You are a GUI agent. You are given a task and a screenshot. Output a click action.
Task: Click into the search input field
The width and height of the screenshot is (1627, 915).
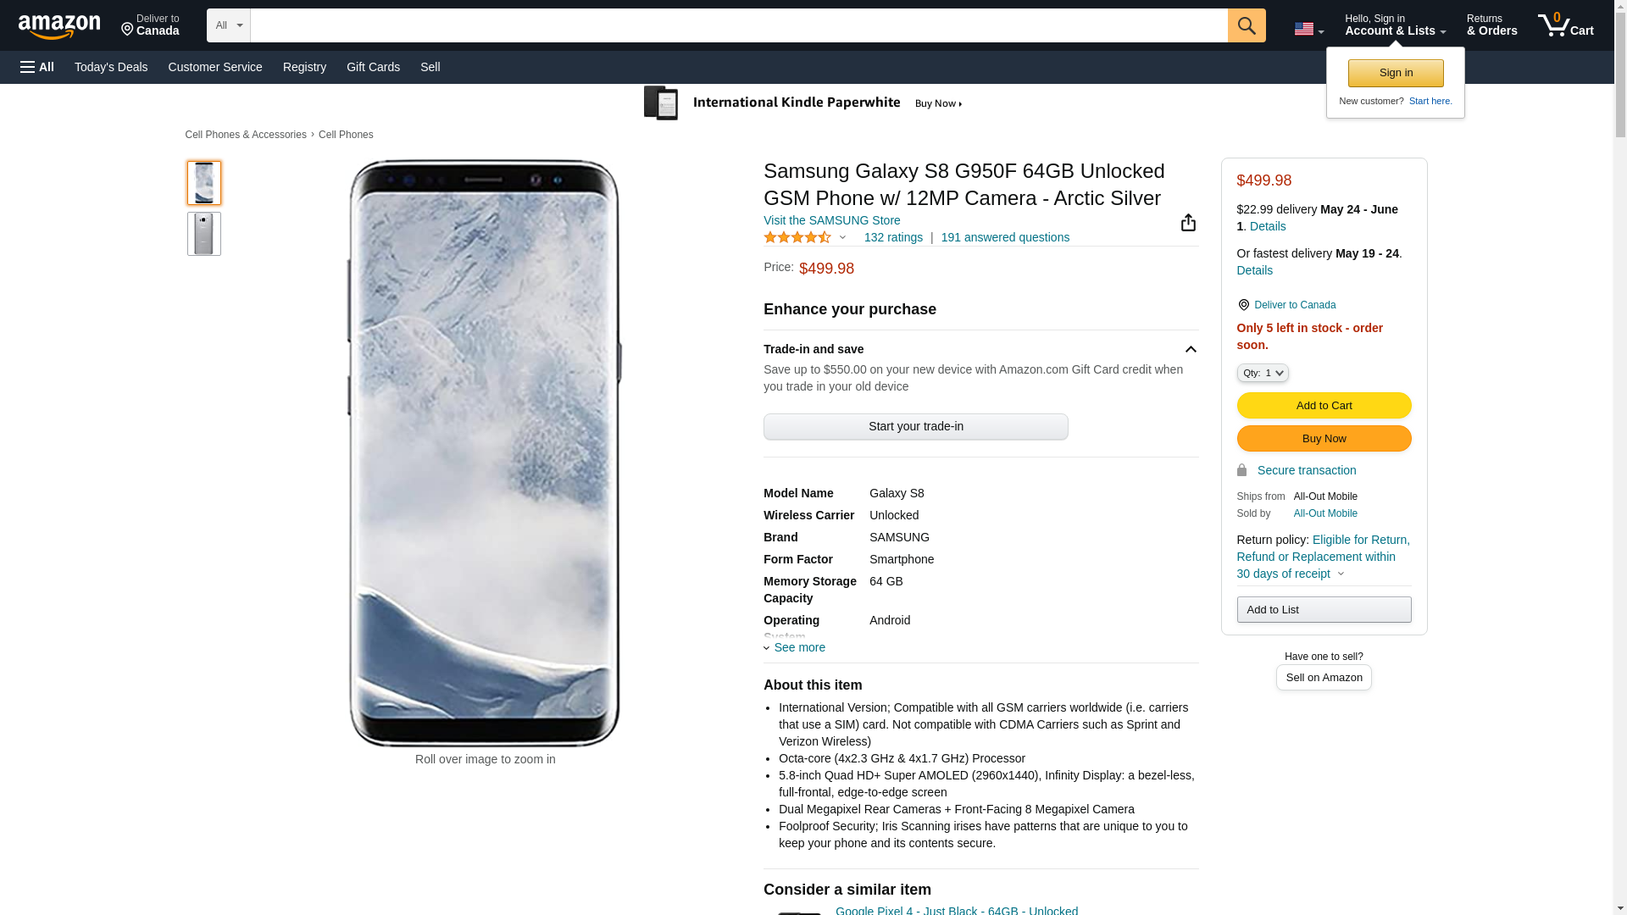738,25
